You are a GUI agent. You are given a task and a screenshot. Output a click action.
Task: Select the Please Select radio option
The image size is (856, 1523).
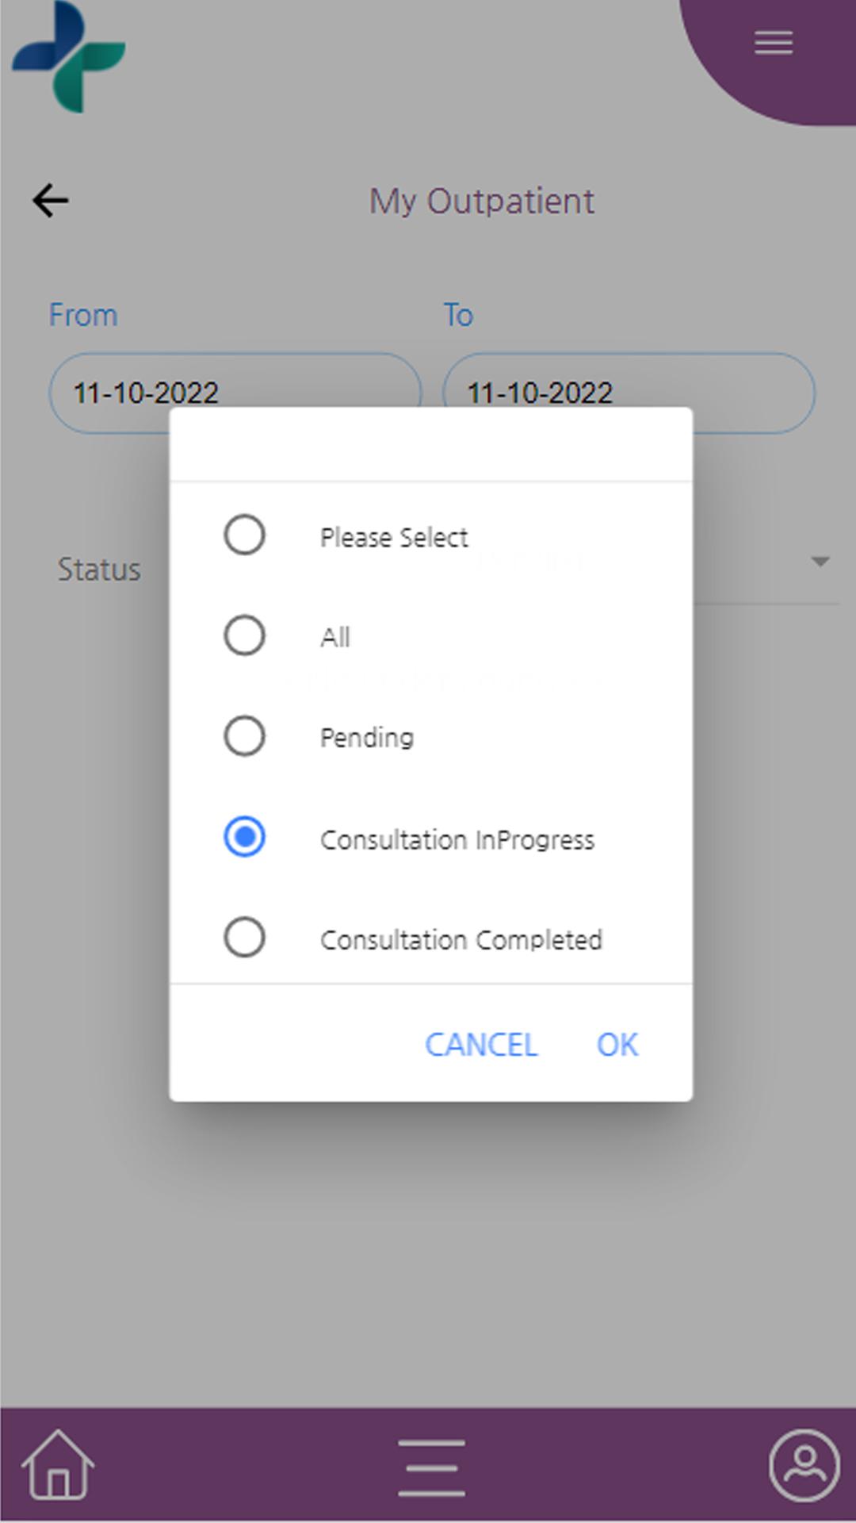[244, 535]
